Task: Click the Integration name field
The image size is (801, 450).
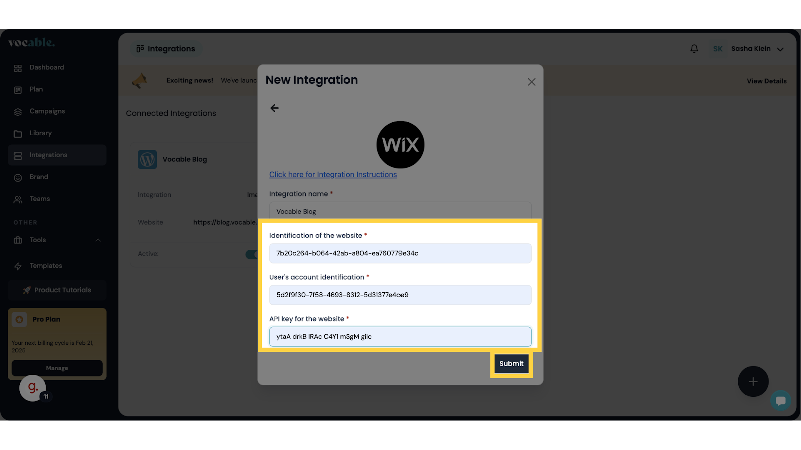Action: (x=400, y=211)
